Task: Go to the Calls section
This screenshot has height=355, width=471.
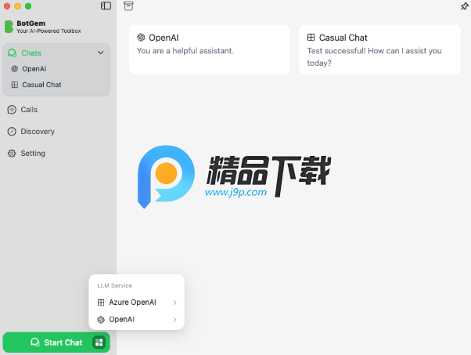Action: tap(56, 110)
